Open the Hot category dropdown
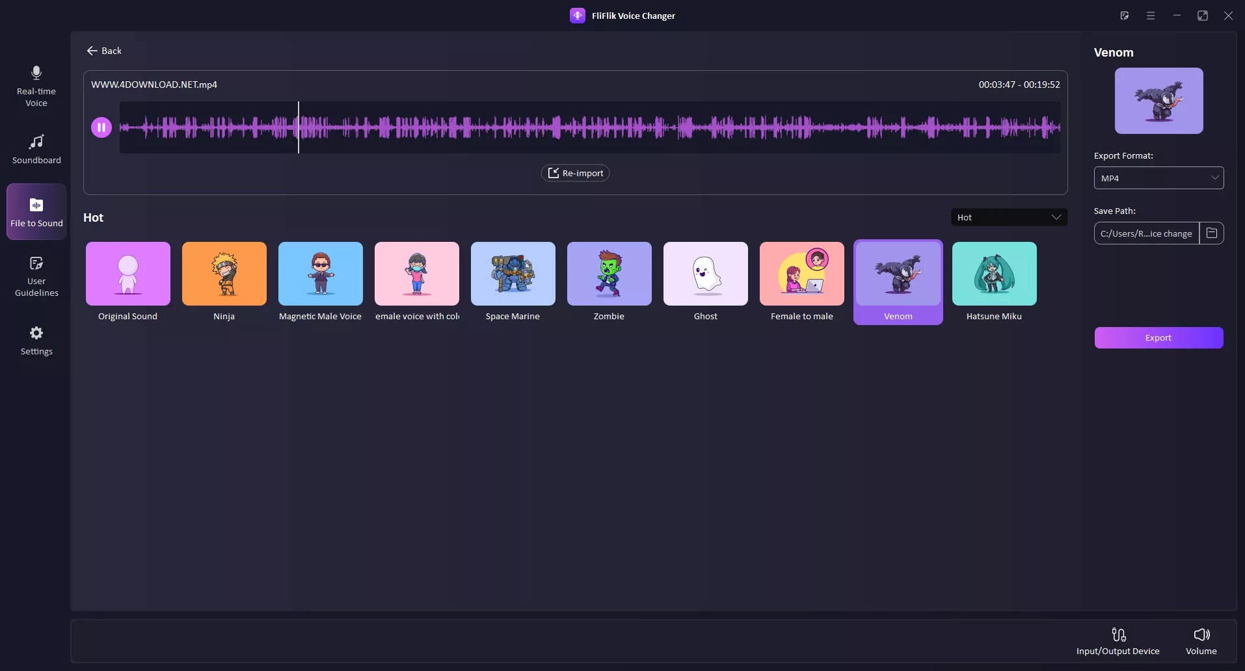This screenshot has height=671, width=1245. point(1009,217)
